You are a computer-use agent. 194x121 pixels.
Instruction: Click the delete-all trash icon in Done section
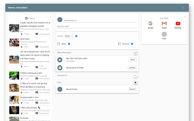pos(135,83)
